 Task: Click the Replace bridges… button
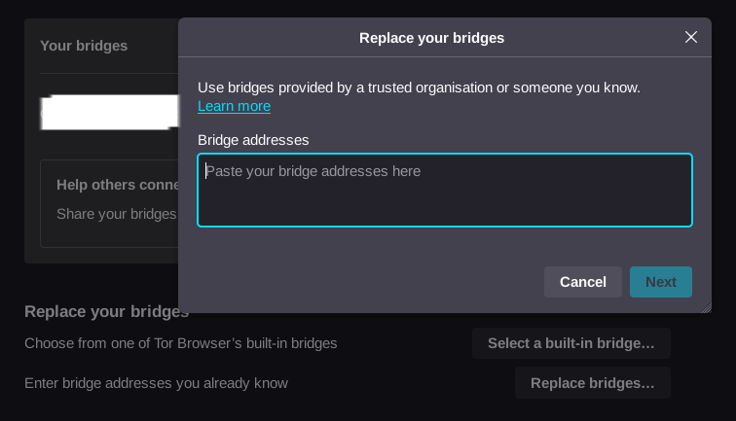click(x=592, y=383)
